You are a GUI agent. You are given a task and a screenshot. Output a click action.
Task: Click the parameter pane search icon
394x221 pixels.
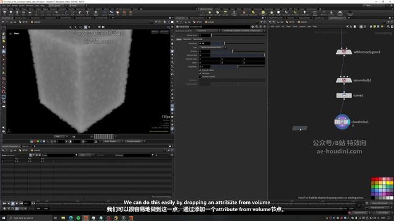pos(257,26)
